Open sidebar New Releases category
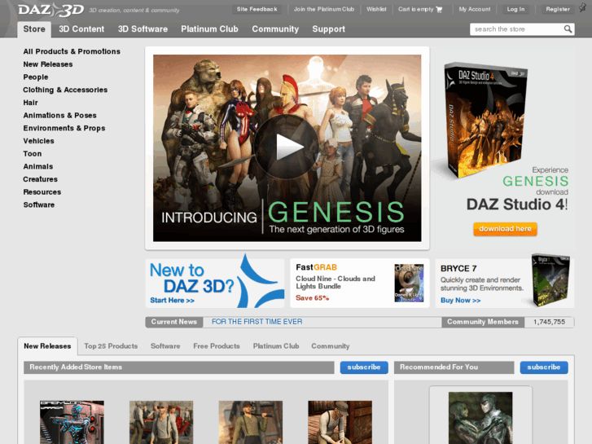The height and width of the screenshot is (444, 592). 48,64
